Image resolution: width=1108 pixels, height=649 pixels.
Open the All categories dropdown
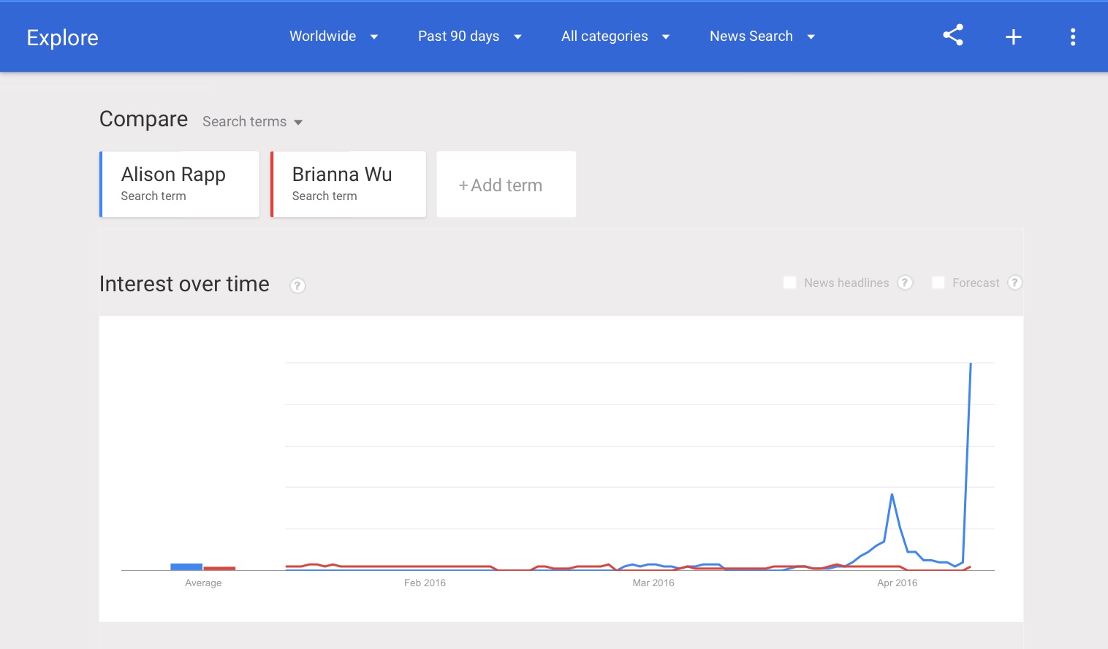coord(615,37)
